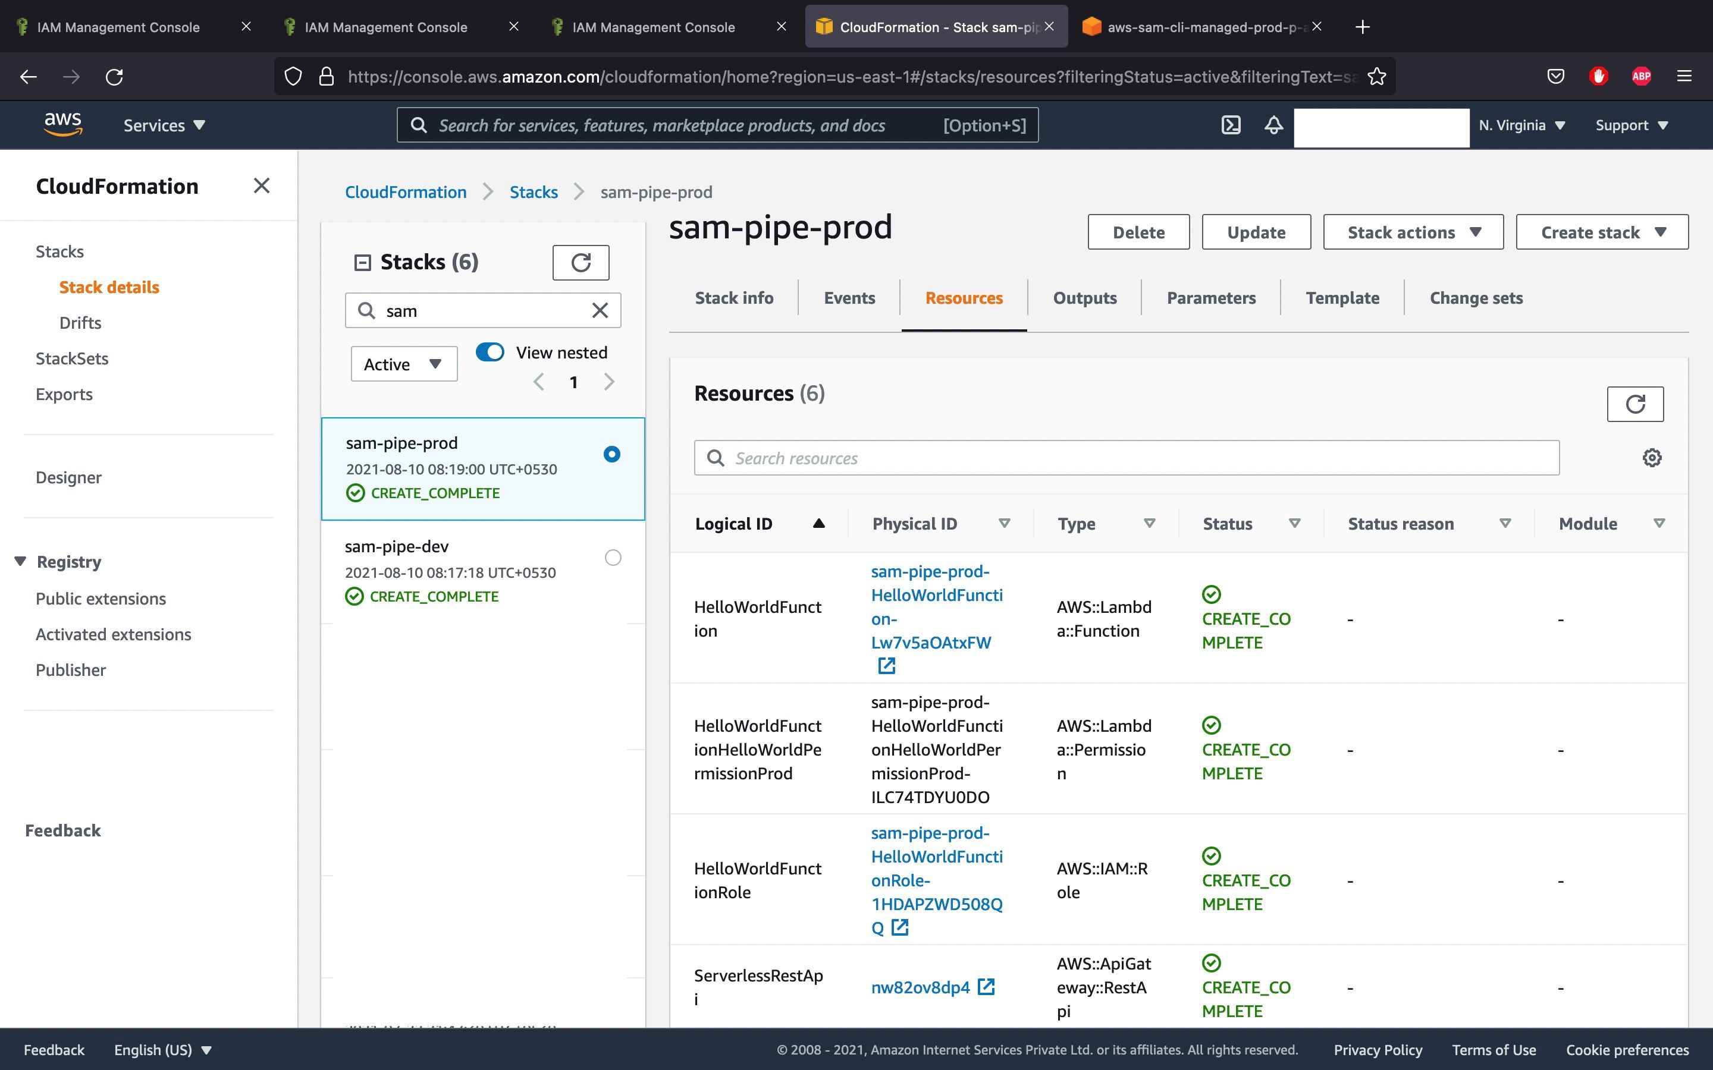The width and height of the screenshot is (1713, 1070).
Task: Toggle the View nested switch
Action: pyautogui.click(x=490, y=353)
